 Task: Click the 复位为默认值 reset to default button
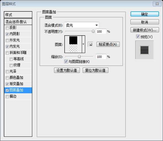click(95, 70)
